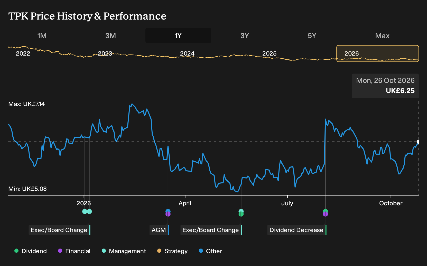Click the blue Other legend dot
This screenshot has height=266, width=427.
click(x=201, y=251)
